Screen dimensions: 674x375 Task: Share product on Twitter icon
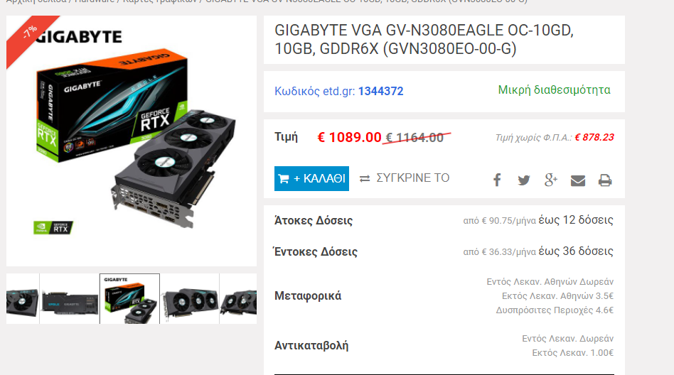(x=523, y=180)
